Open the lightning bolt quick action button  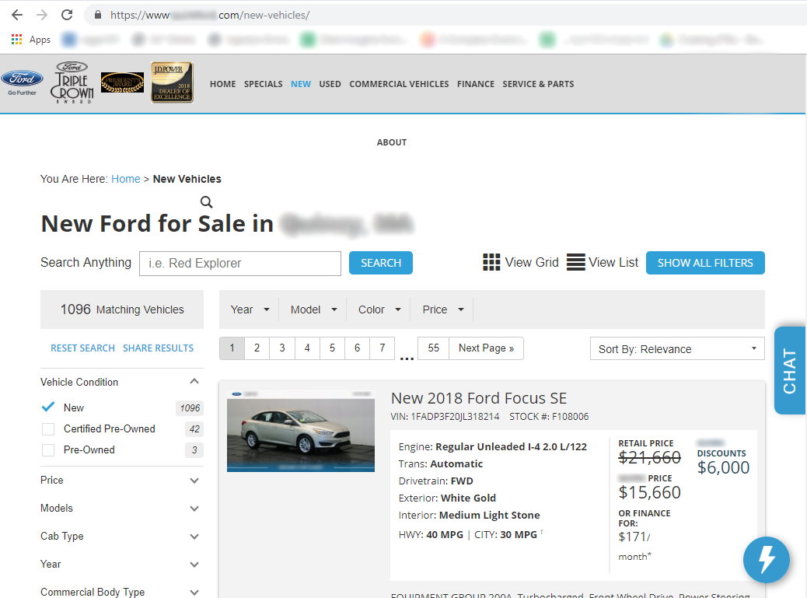(x=766, y=559)
